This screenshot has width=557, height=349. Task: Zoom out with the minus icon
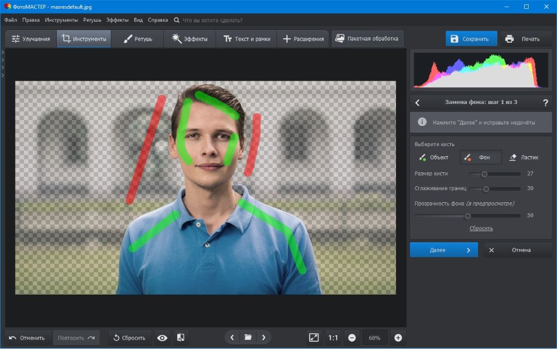352,337
